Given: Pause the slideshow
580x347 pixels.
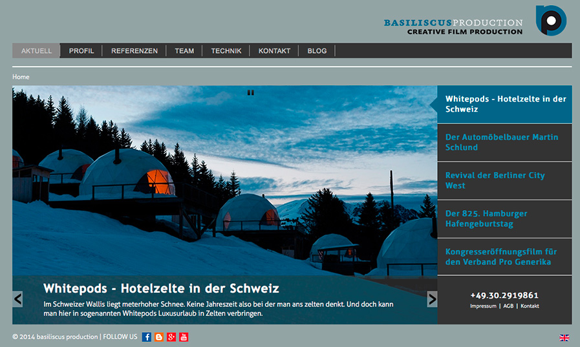Looking at the screenshot, I should 251,92.
